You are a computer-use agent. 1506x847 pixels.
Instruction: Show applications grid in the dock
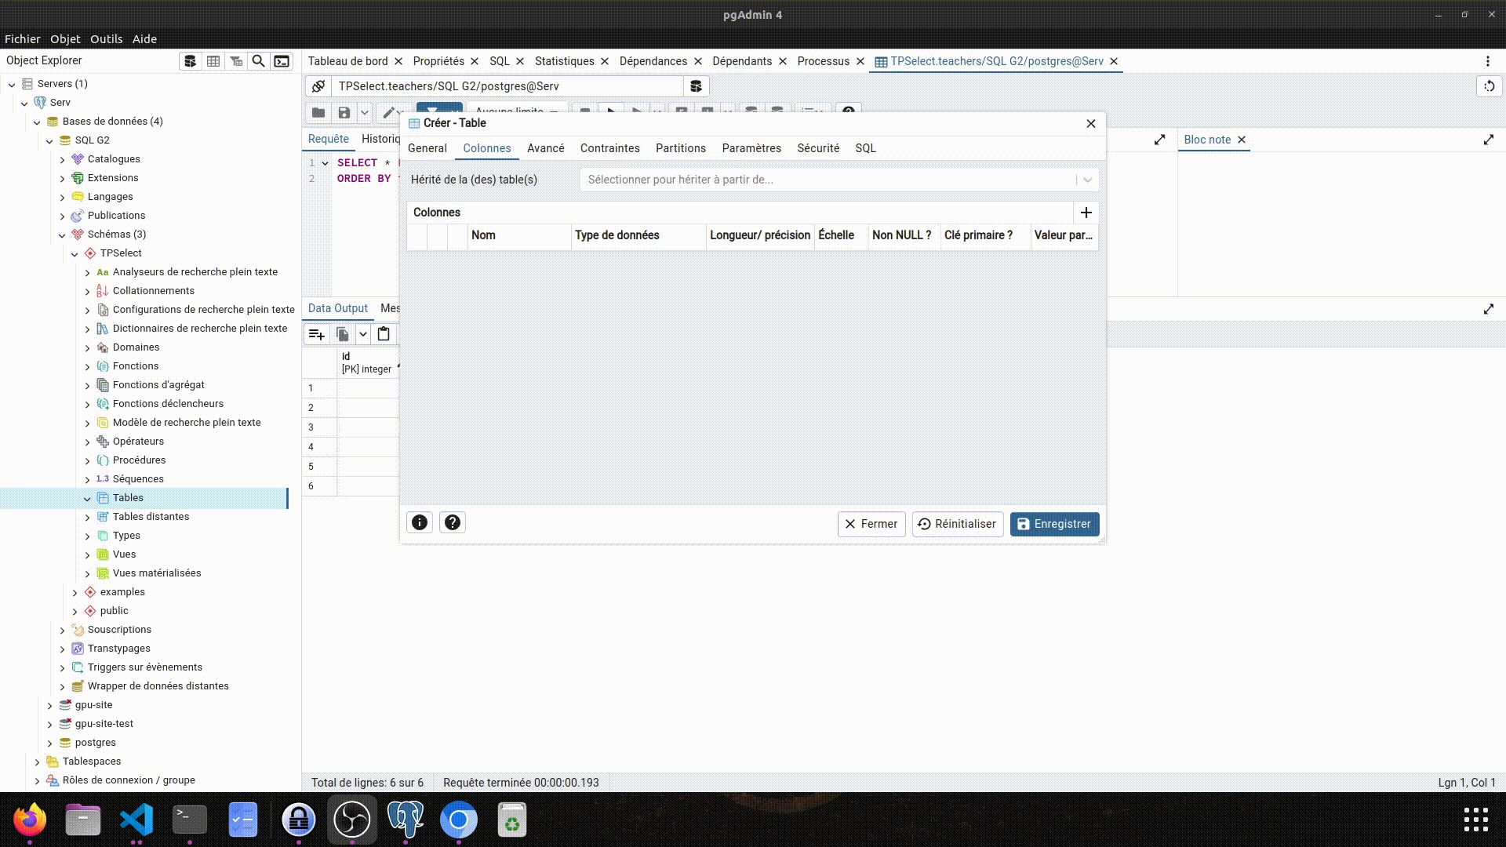tap(1475, 820)
